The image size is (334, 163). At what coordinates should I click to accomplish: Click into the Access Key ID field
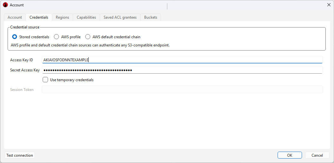pos(182,60)
